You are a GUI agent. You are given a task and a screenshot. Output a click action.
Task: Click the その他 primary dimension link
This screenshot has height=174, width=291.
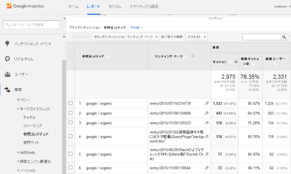coord(136,27)
